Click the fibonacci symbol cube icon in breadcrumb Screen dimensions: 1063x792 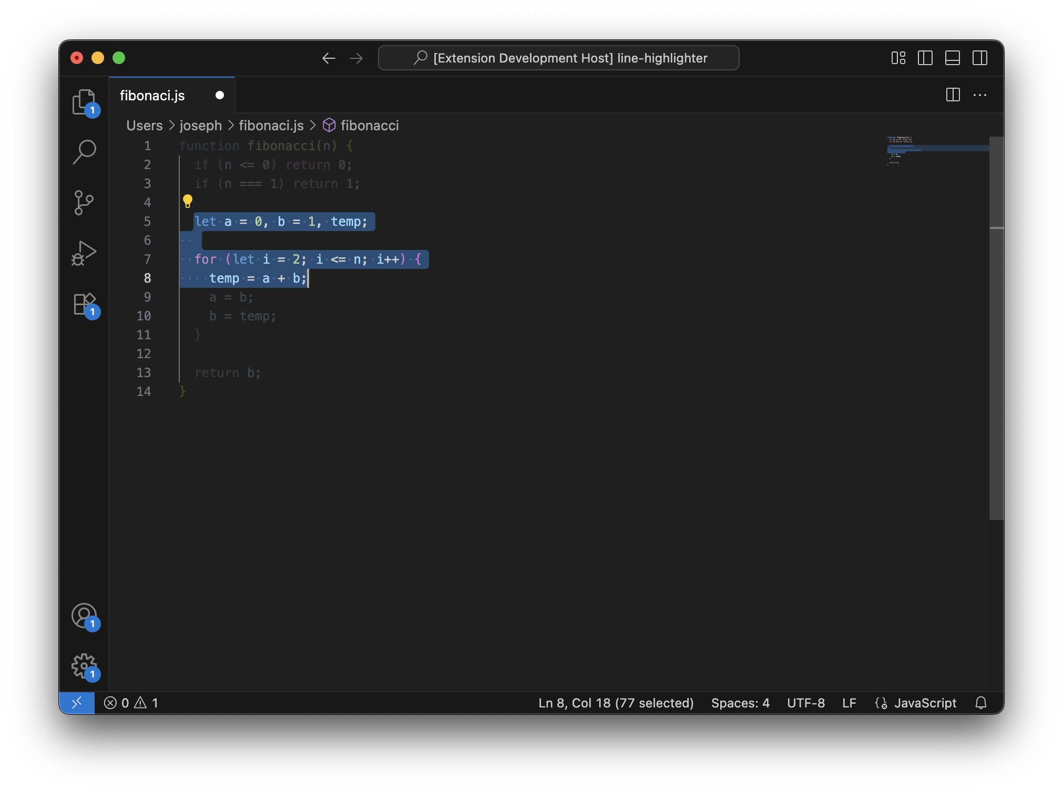coord(329,125)
